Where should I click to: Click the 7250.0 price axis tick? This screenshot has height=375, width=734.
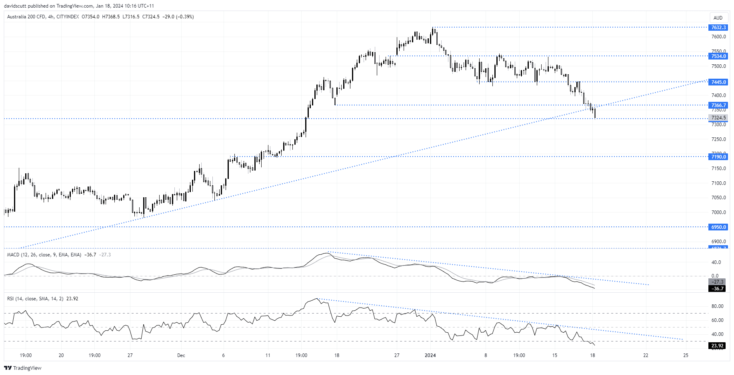click(x=718, y=139)
